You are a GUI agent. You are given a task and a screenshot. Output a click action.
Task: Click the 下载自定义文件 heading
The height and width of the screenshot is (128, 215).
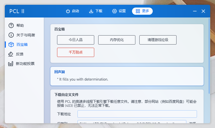click(67, 95)
